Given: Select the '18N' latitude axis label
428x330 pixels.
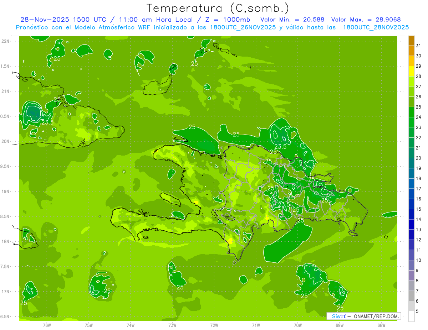Looking at the screenshot, I should pos(5,241).
